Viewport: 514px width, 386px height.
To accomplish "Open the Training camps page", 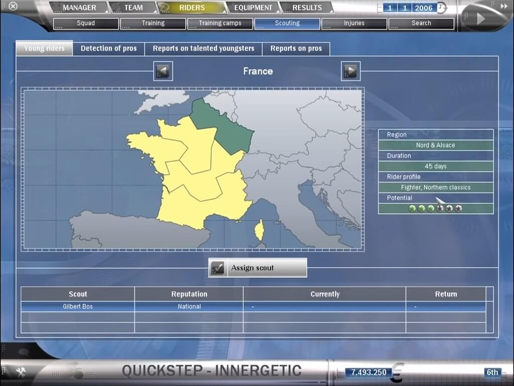I will (220, 23).
